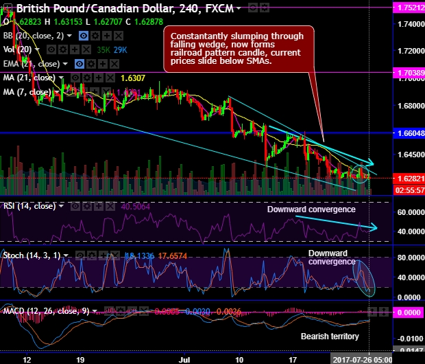Open the dropdown arrow next to Stoch (14, 3, 1)
Image resolution: width=425 pixels, height=364 pixels.
click(66, 255)
